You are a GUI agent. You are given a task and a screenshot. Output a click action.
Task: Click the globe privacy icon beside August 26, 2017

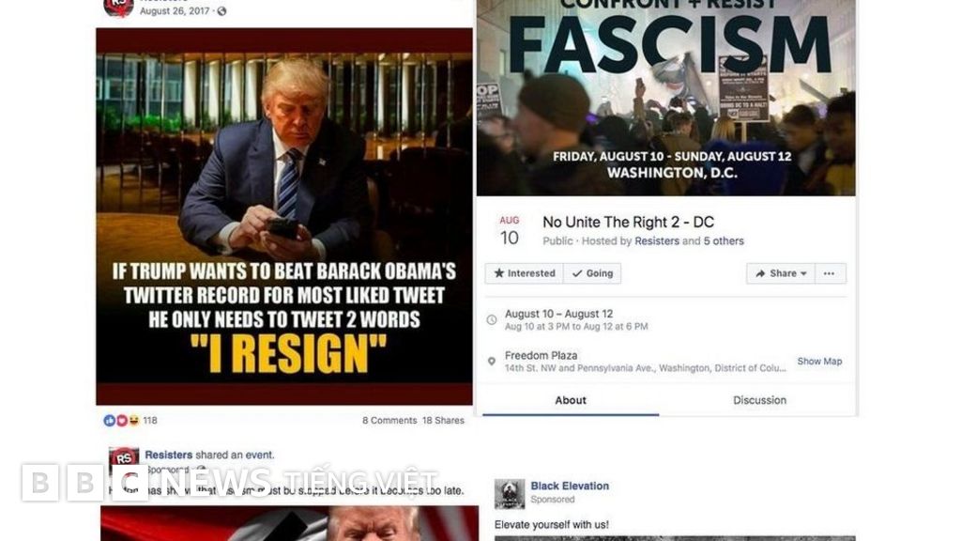tap(221, 11)
